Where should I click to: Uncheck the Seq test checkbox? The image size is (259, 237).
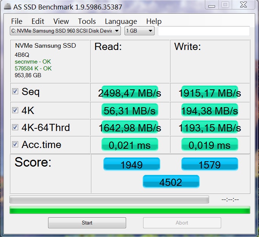click(15, 91)
